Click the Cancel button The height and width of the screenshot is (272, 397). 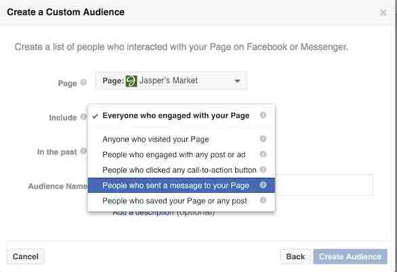(x=25, y=256)
